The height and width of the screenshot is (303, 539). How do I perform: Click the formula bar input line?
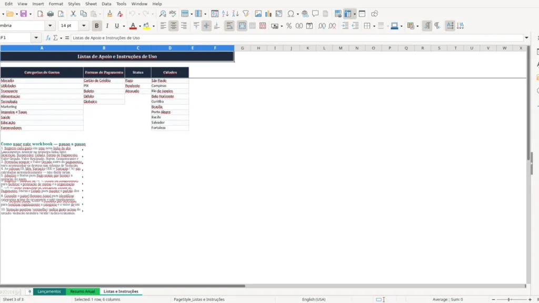pyautogui.click(x=297, y=38)
